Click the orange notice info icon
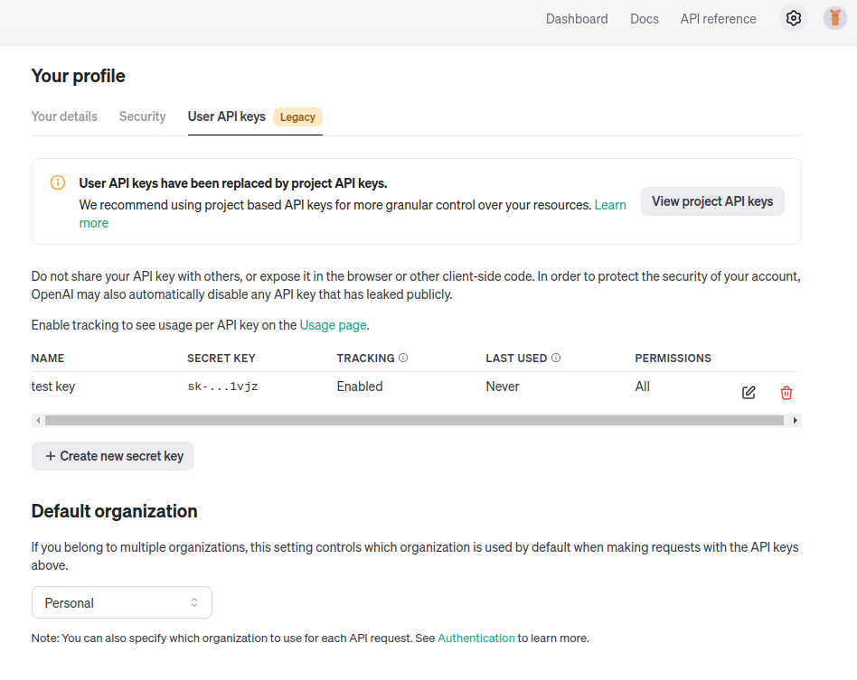The width and height of the screenshot is (857, 680). click(58, 182)
